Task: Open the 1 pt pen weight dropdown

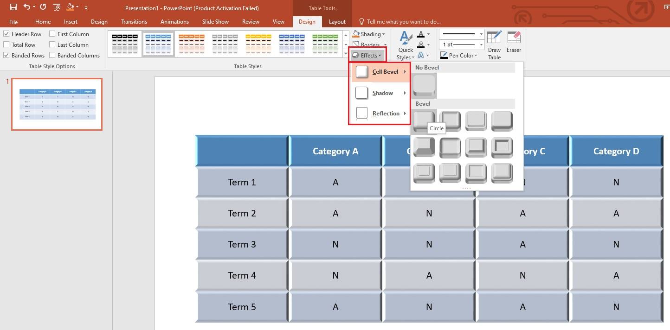Action: (x=481, y=44)
